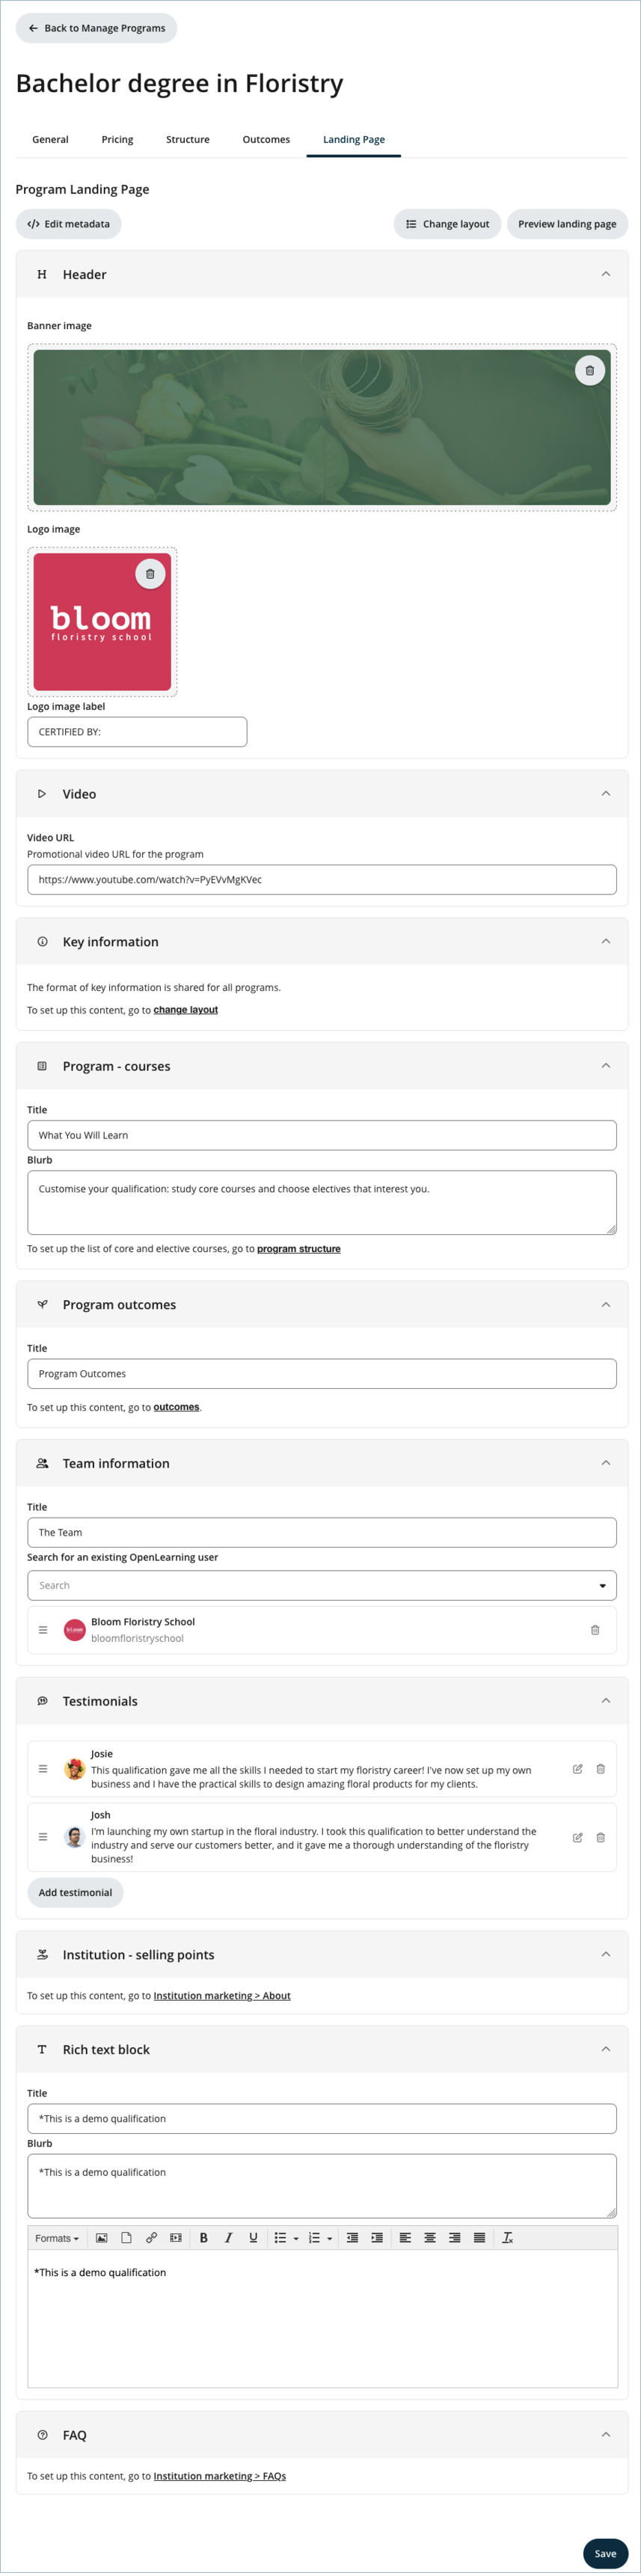Delete the banner image
The width and height of the screenshot is (641, 2573).
589,370
